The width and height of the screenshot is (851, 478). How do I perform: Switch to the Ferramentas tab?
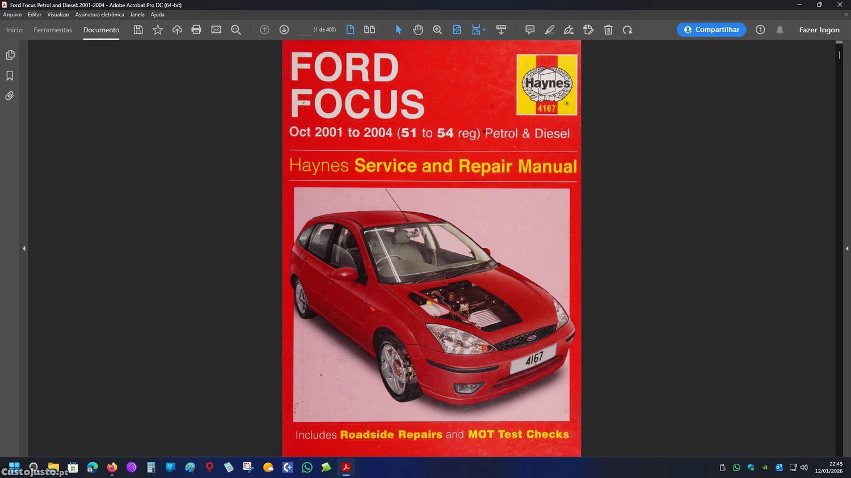[53, 30]
